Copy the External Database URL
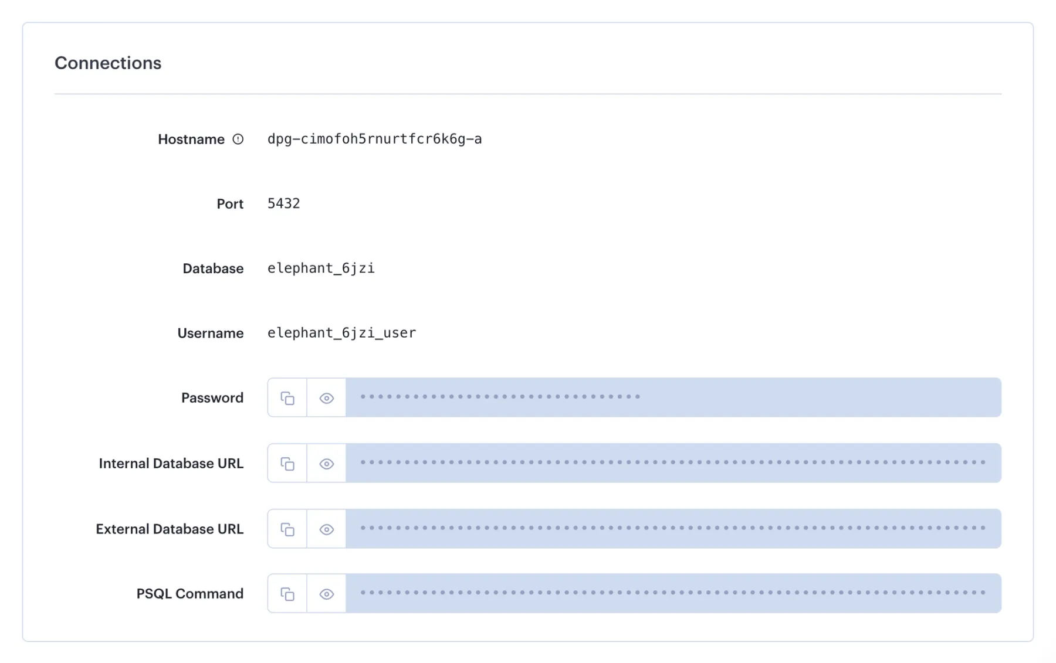Image resolution: width=1056 pixels, height=663 pixels. [287, 529]
